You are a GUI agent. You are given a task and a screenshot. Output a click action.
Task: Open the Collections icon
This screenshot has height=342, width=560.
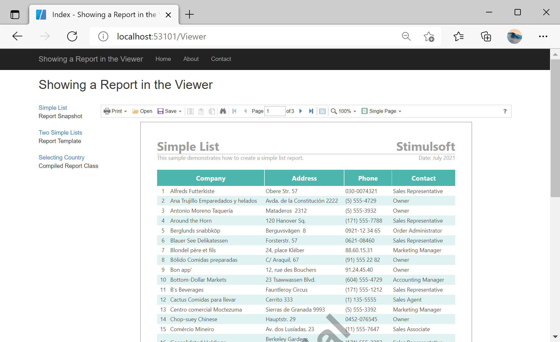(x=486, y=36)
